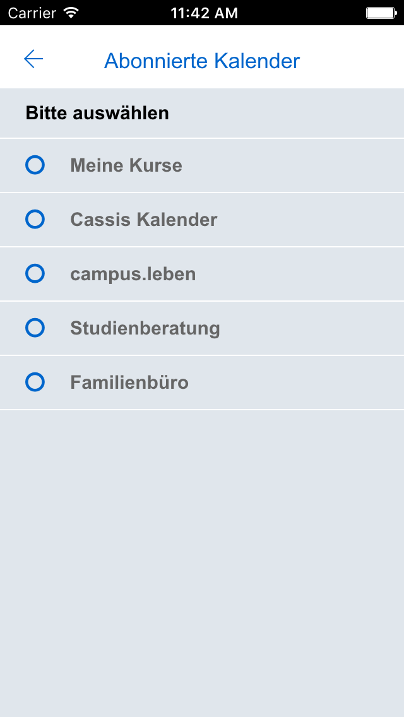Screen dimensions: 404x717
Task: Tap the Meine Kurse label text
Action: (126, 165)
